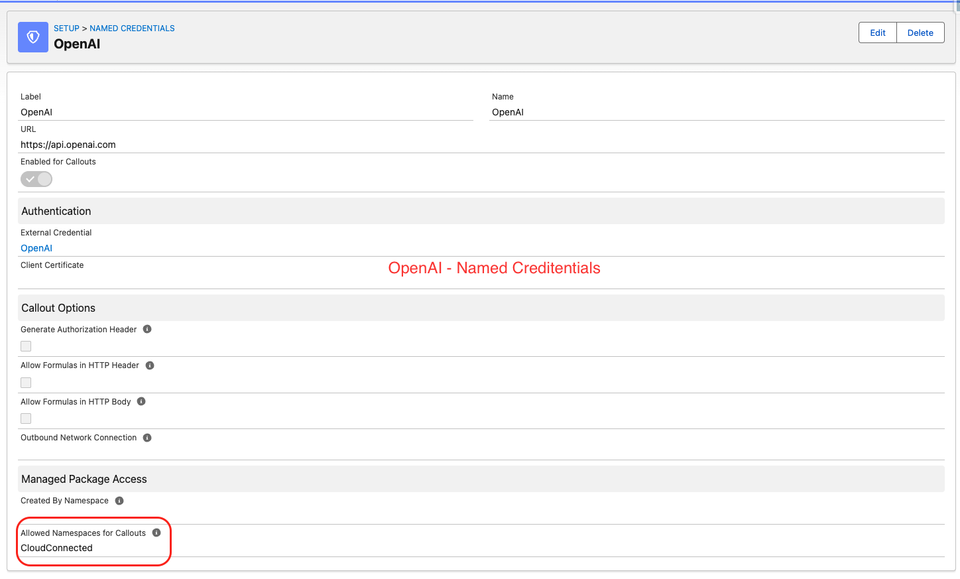Open the OpenAI external credential link
Image resolution: width=960 pixels, height=579 pixels.
pos(36,248)
